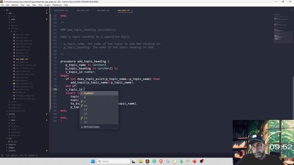The width and height of the screenshot is (294, 165).
Task: Open the Preferences menu
Action: coord(57,5)
